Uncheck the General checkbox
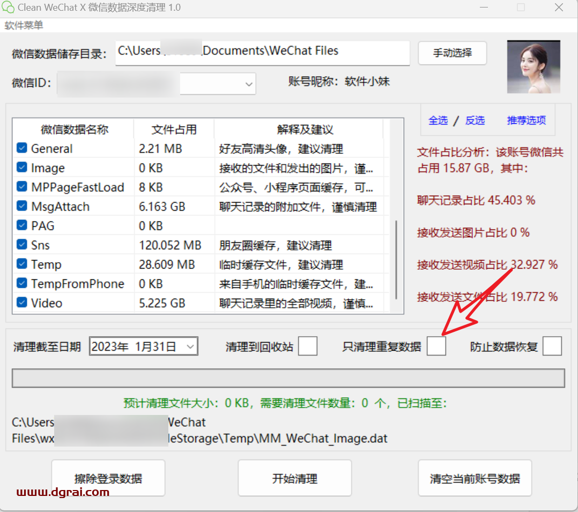The height and width of the screenshot is (512, 578). pos(22,148)
